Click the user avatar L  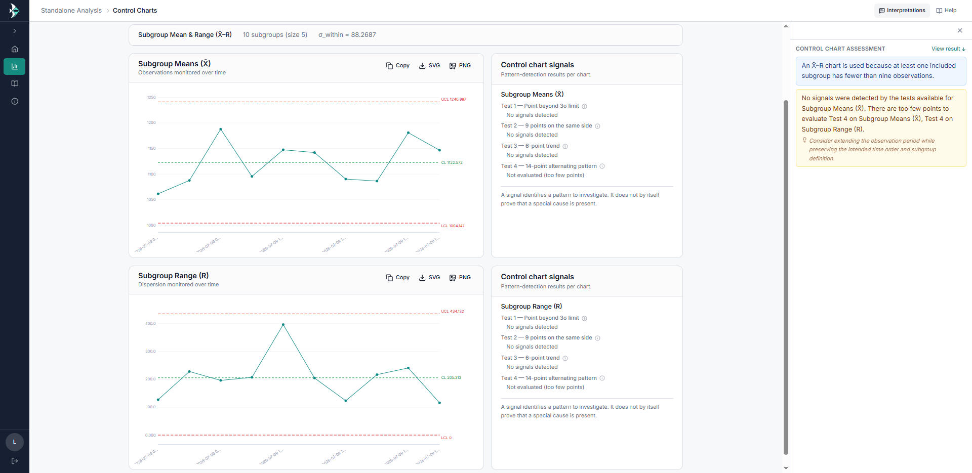(x=15, y=442)
